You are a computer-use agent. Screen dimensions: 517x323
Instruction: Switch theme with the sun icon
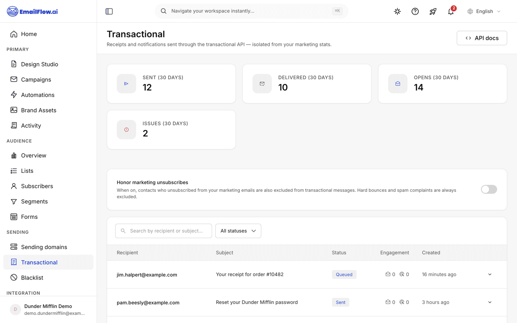click(x=397, y=11)
